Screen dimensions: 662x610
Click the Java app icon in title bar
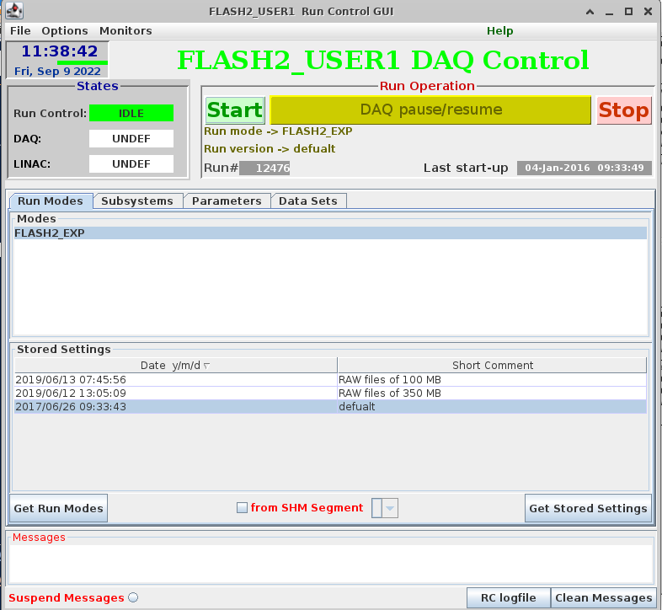point(13,11)
